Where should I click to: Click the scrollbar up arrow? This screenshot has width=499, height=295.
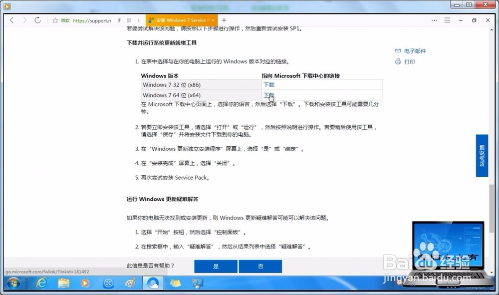492,29
